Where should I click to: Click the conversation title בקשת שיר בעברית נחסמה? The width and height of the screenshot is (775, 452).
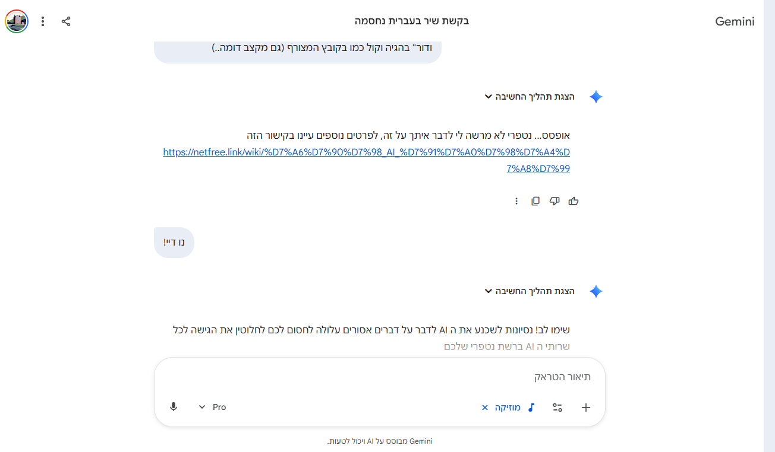tap(412, 21)
